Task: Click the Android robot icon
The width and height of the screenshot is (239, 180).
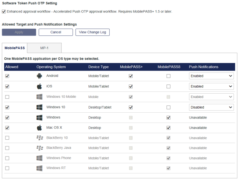Action: (x=39, y=76)
